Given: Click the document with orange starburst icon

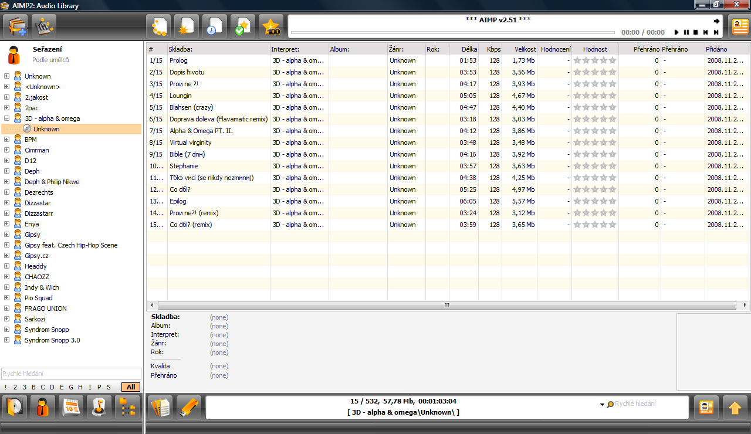Looking at the screenshot, I should (187, 26).
